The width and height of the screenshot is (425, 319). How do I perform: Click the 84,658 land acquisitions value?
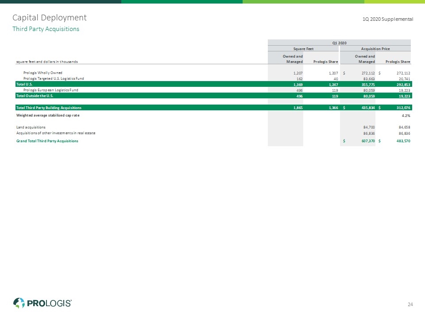pyautogui.click(x=404, y=127)
